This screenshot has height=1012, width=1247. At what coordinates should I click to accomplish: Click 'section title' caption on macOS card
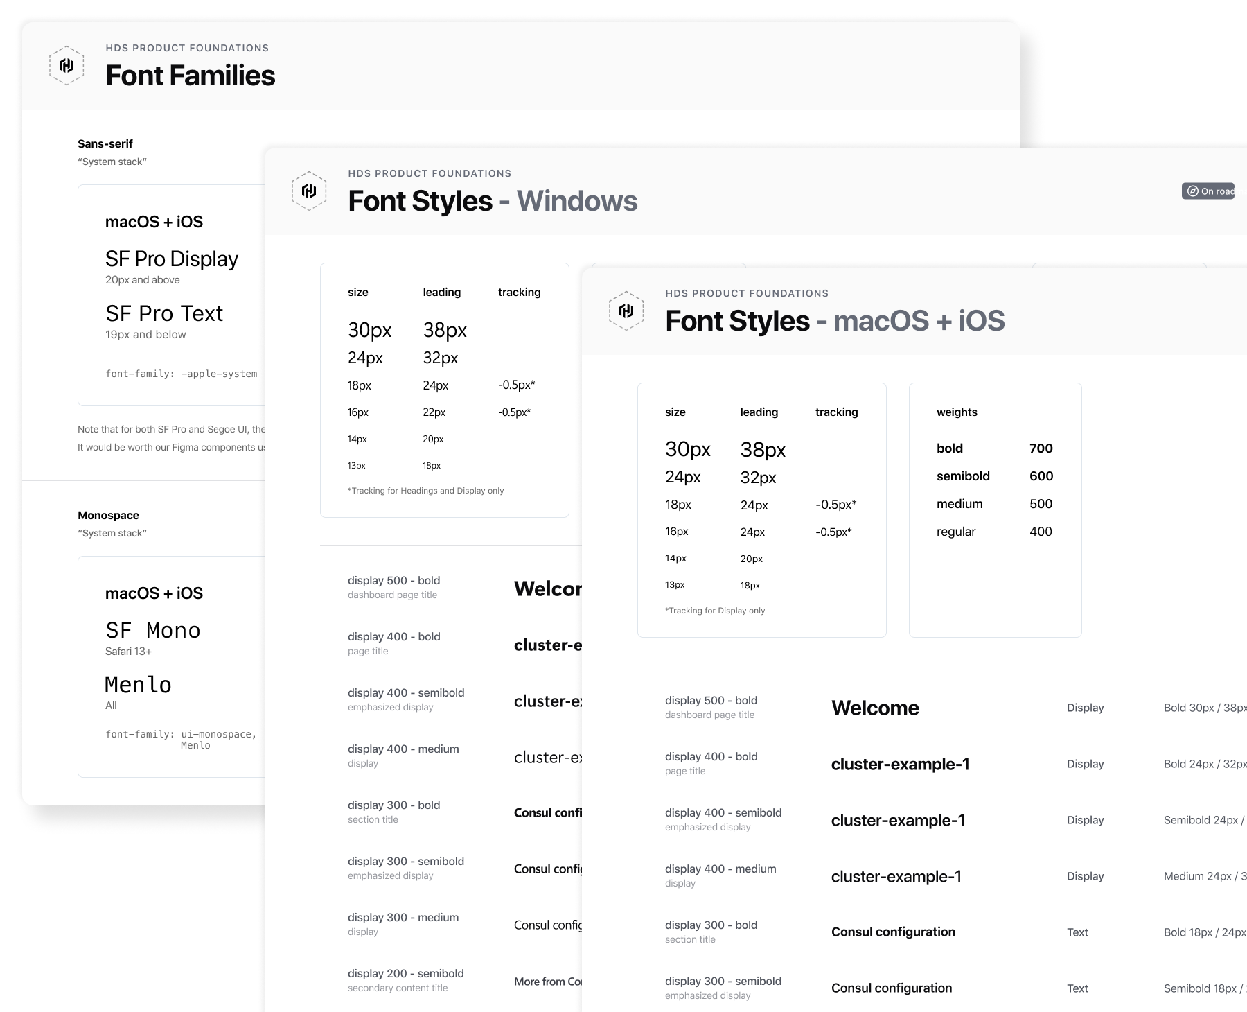coord(690,940)
